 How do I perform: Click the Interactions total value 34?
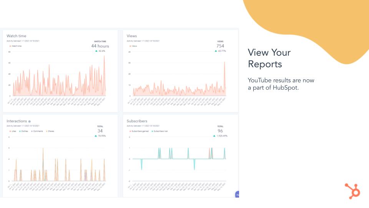click(100, 131)
